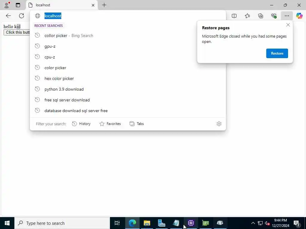The image size is (306, 229).
Task: Open the network tray icon
Action: point(260,223)
